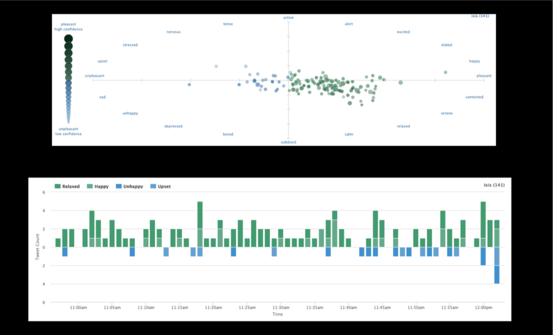Click the 'Time' x-axis title
Image resolution: width=553 pixels, height=335 pixels.
coord(278,314)
